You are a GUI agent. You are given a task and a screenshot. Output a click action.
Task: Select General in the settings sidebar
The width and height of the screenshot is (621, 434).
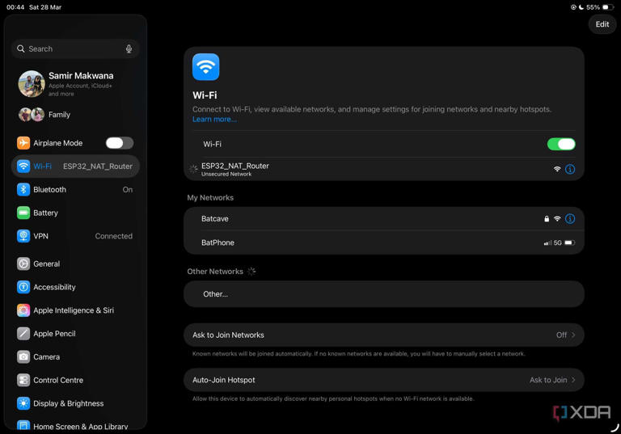tap(75, 263)
